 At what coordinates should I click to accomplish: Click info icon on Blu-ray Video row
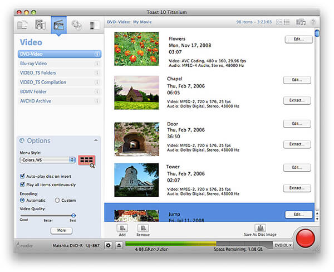97,64
